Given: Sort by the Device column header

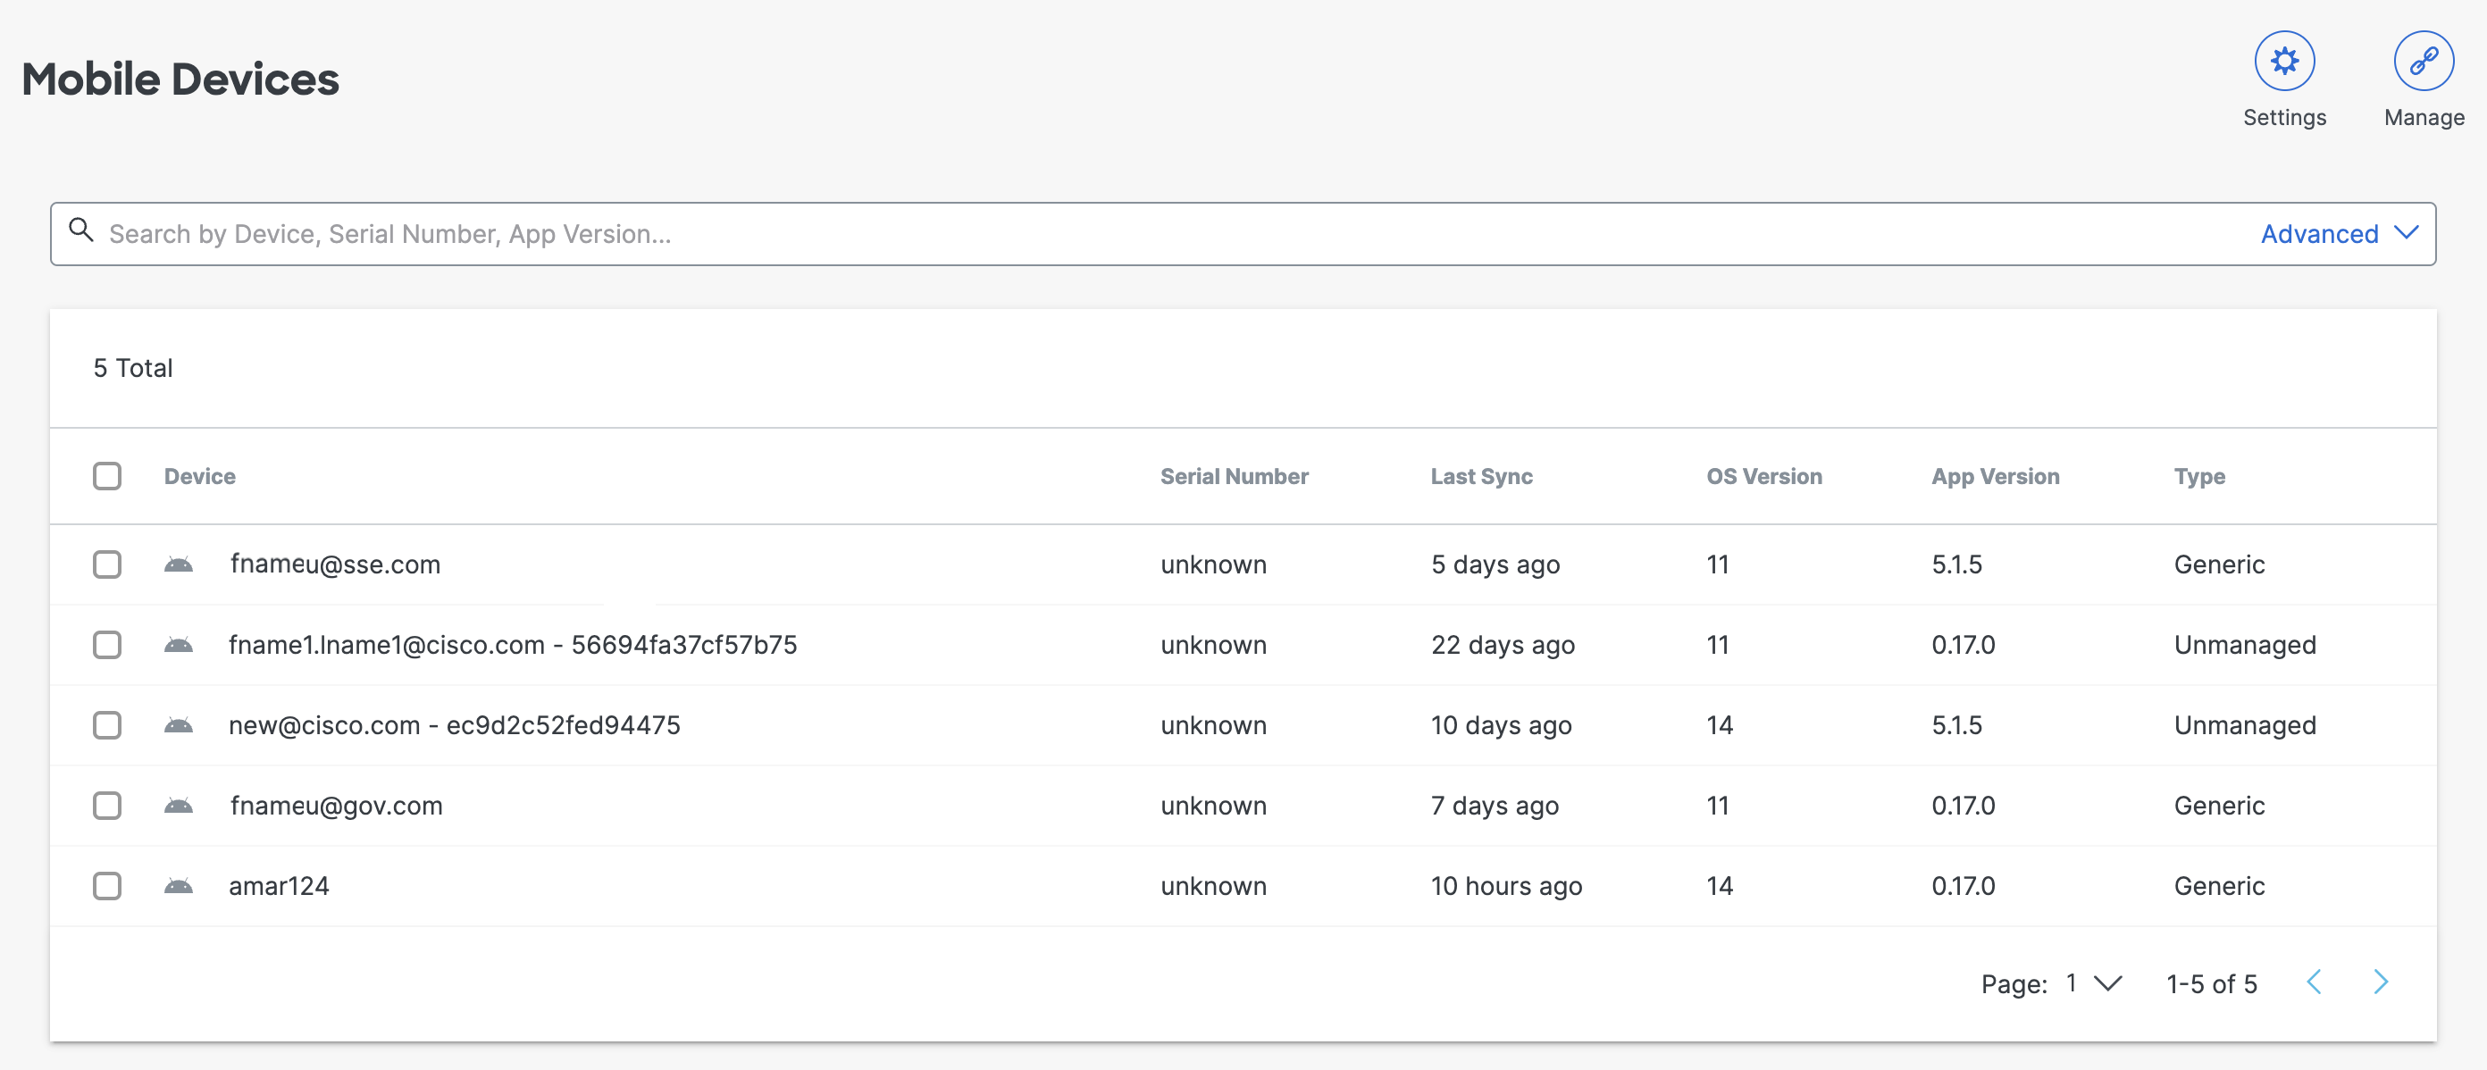Looking at the screenshot, I should (x=200, y=476).
